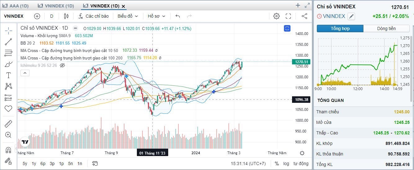Viewport: 414px width, 170px height.
Task: Open the chart patterns tool
Action: [8, 86]
